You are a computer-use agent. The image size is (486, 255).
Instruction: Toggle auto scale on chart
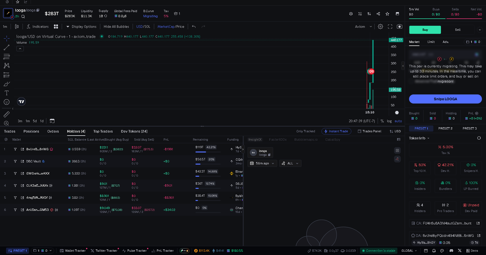[x=398, y=121]
